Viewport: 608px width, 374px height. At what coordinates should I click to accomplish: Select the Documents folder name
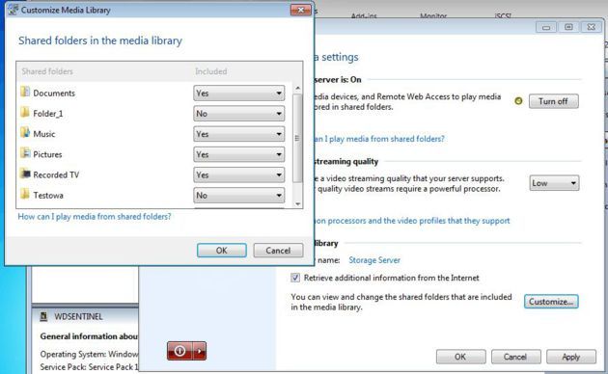(54, 93)
